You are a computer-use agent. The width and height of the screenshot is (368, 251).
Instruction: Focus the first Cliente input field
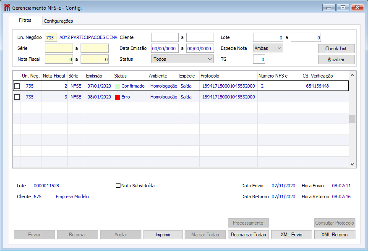coord(165,37)
